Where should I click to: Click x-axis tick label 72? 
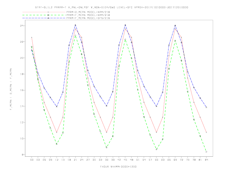pyautogui.click(x=182, y=160)
